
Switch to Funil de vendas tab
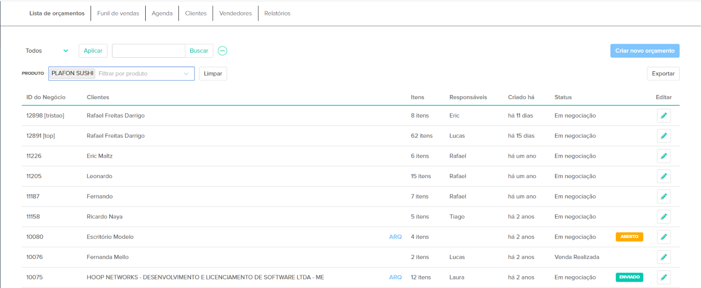click(x=118, y=13)
